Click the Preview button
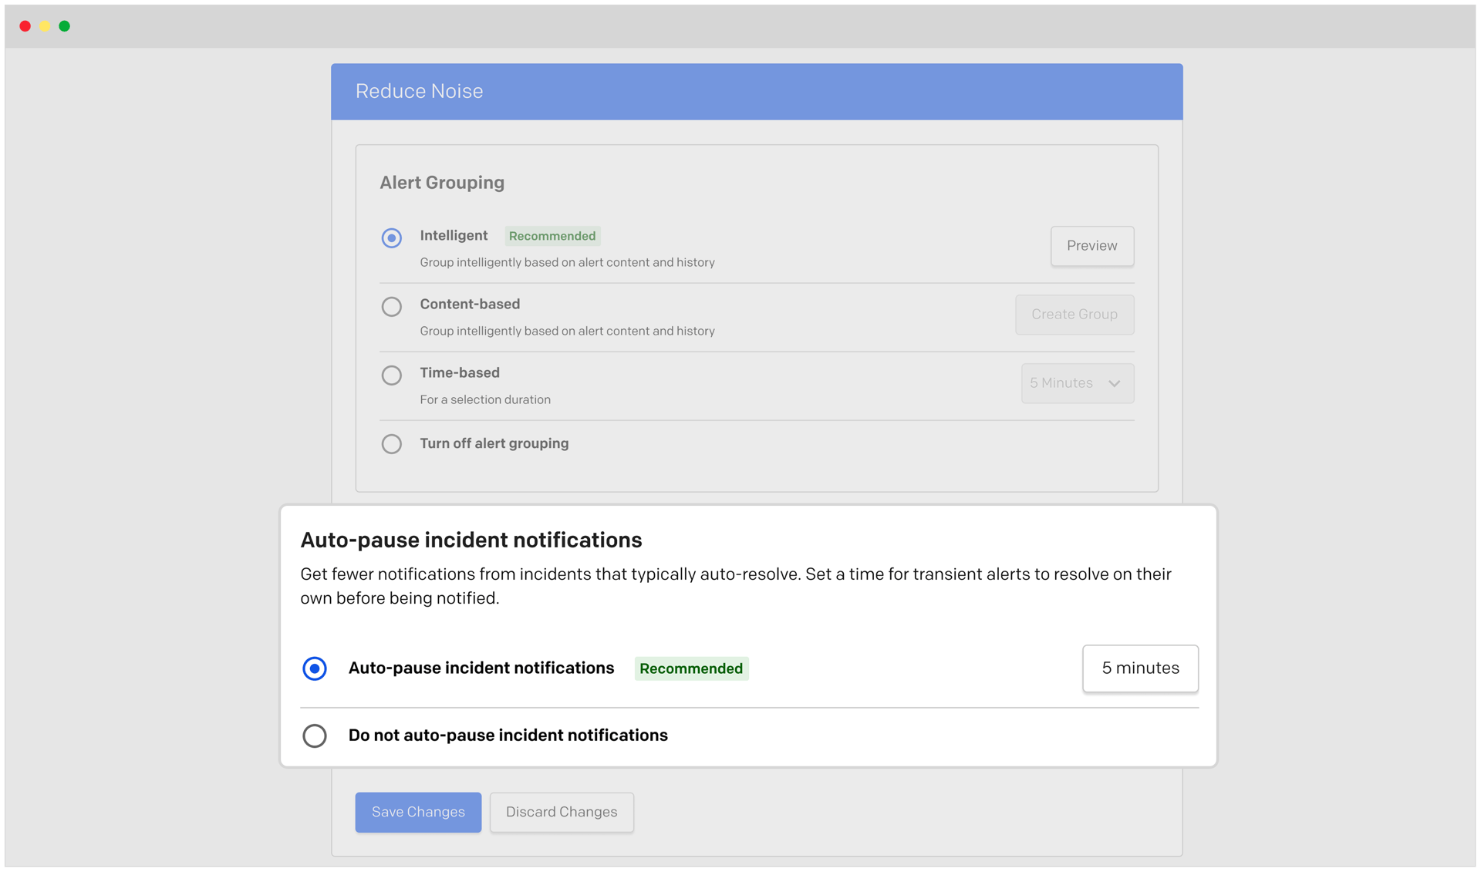The height and width of the screenshot is (872, 1481). click(x=1091, y=246)
